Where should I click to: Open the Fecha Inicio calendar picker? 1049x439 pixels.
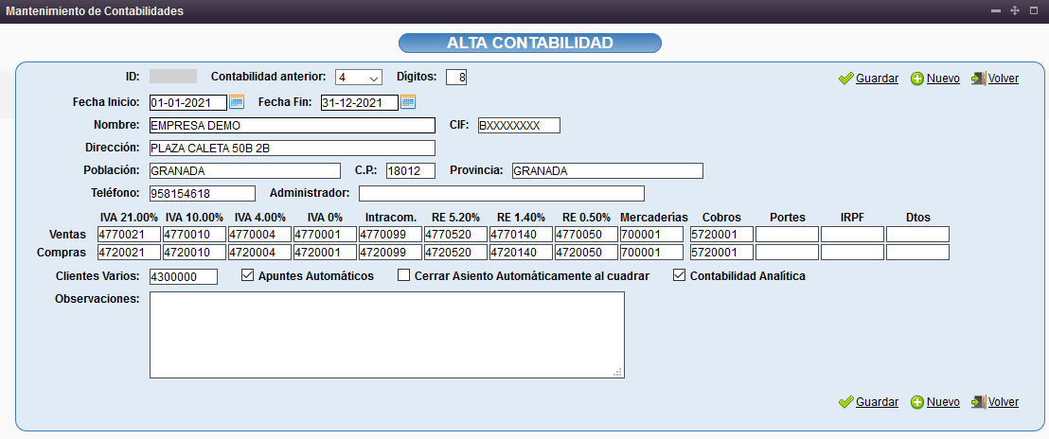coord(237,102)
